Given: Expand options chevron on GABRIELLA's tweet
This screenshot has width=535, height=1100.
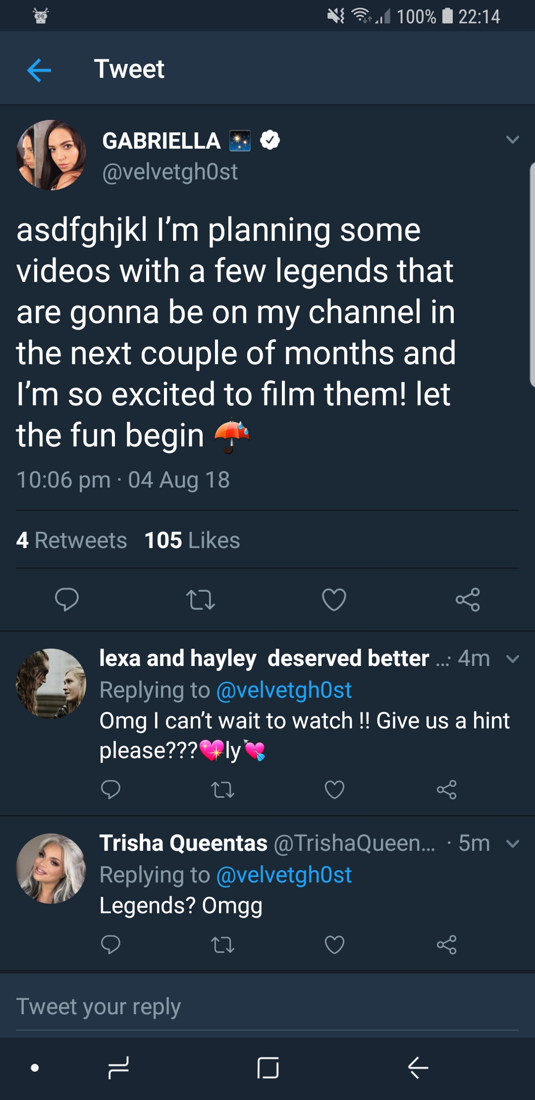Looking at the screenshot, I should point(513,140).
